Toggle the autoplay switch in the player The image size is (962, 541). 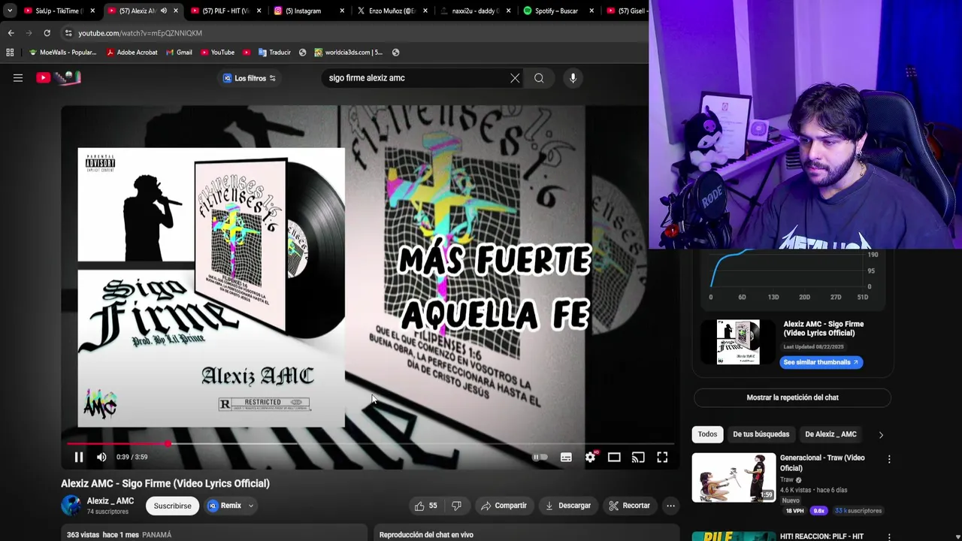(x=540, y=457)
